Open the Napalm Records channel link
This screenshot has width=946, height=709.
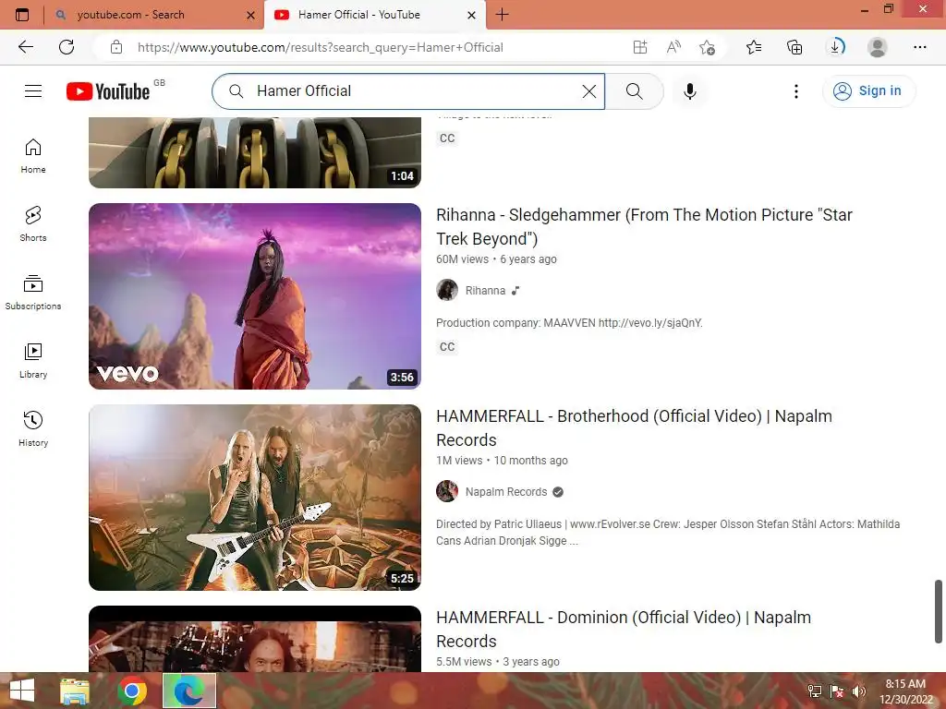tap(505, 492)
